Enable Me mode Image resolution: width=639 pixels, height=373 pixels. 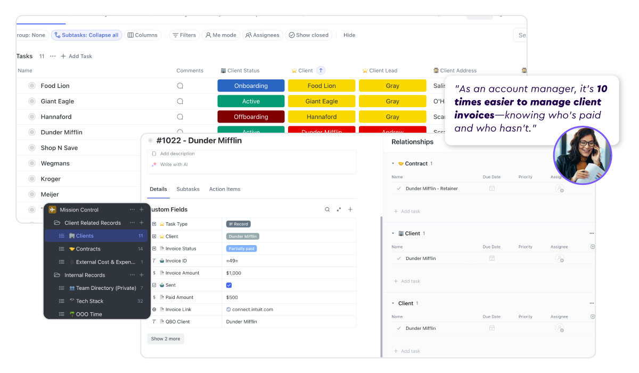tap(220, 35)
